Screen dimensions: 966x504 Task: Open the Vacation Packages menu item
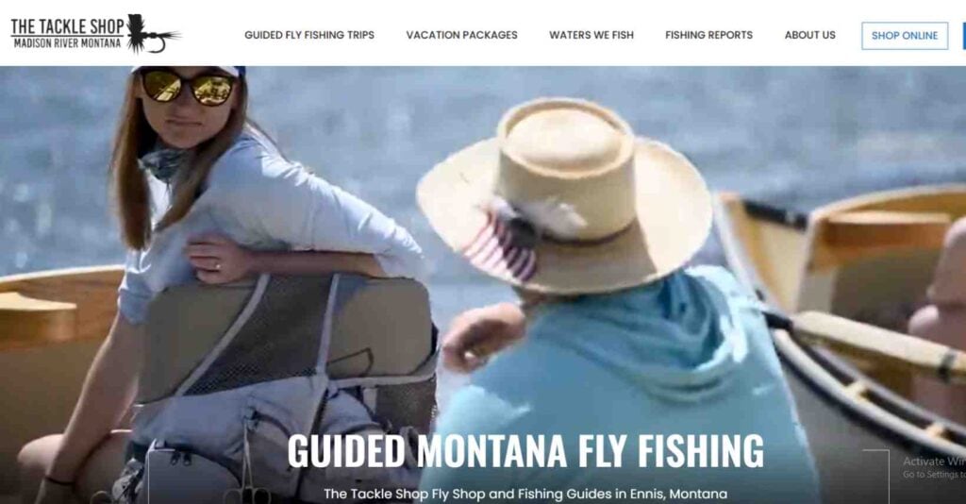[461, 35]
